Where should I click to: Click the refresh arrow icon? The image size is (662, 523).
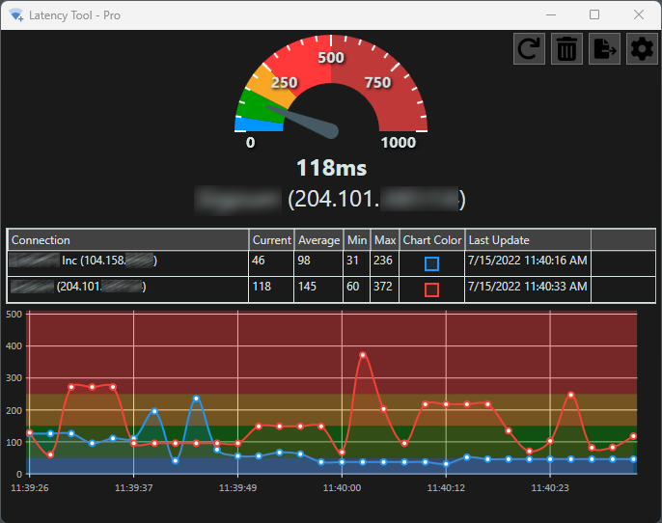[529, 49]
